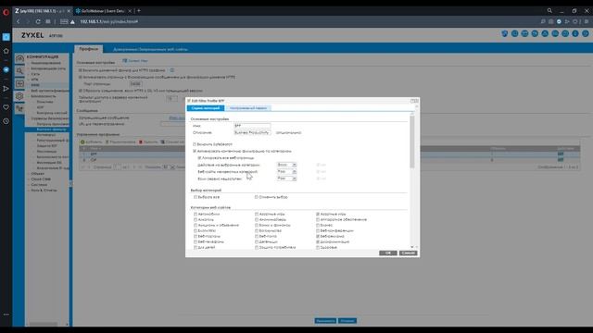Open the Zyxel dashboard gauge icon

point(19,58)
